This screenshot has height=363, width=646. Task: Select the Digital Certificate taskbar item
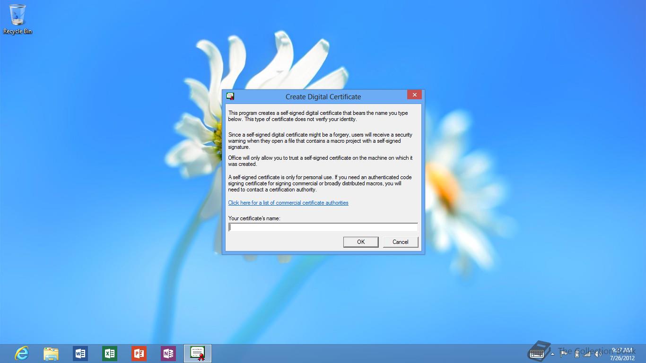pyautogui.click(x=198, y=354)
